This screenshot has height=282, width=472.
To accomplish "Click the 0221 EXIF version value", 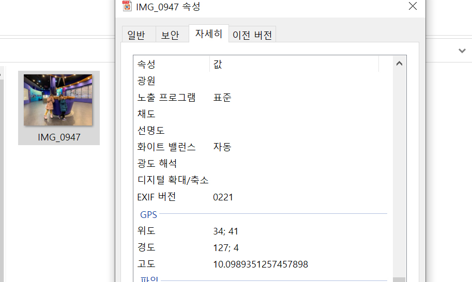I will point(223,197).
